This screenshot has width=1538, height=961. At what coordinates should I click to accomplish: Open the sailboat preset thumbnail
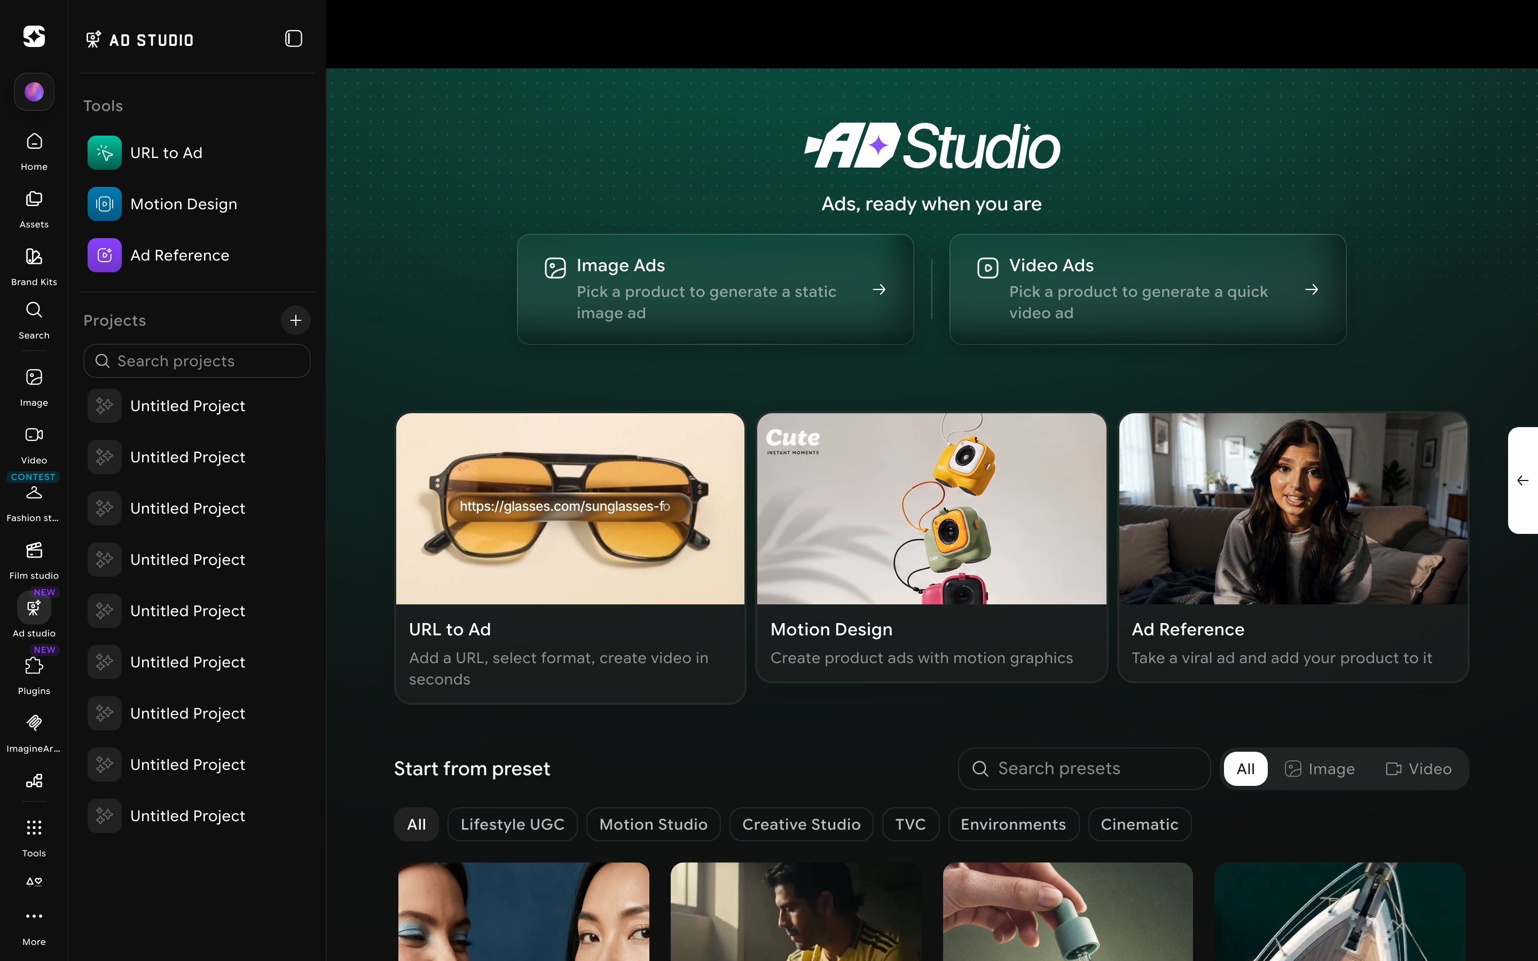(1340, 911)
